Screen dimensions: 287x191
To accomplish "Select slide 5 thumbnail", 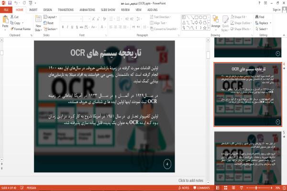I will click(248, 158).
